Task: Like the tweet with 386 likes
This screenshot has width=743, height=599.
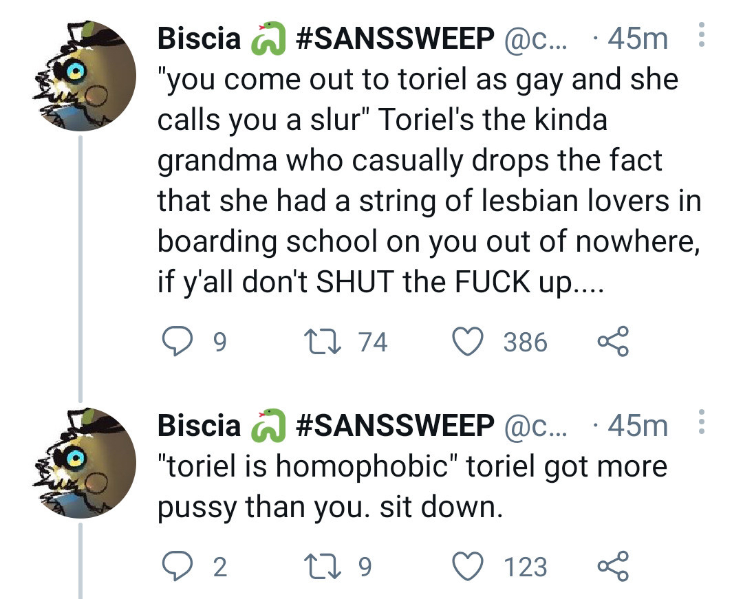Action: (471, 341)
